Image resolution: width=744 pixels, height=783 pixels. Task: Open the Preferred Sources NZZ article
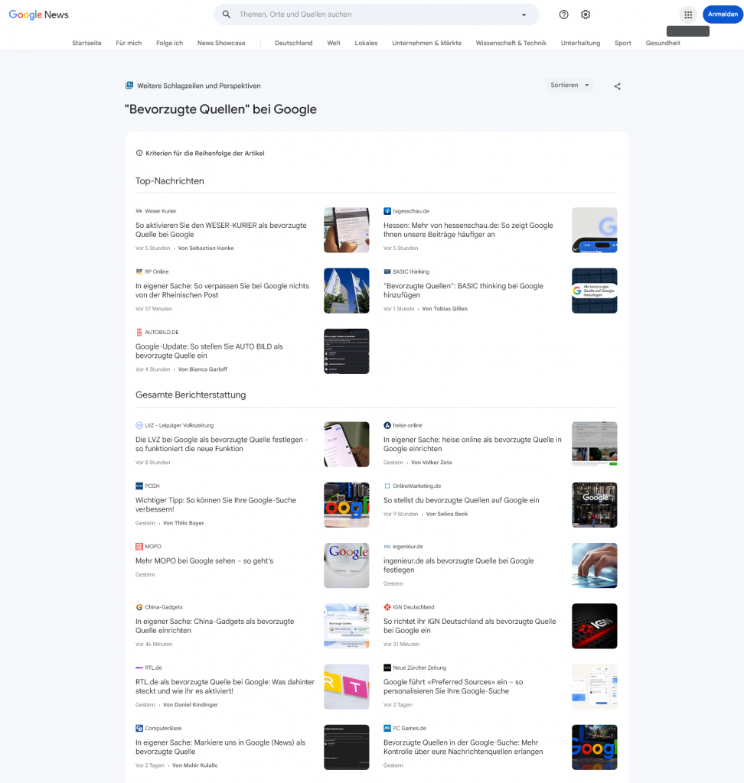coord(453,686)
